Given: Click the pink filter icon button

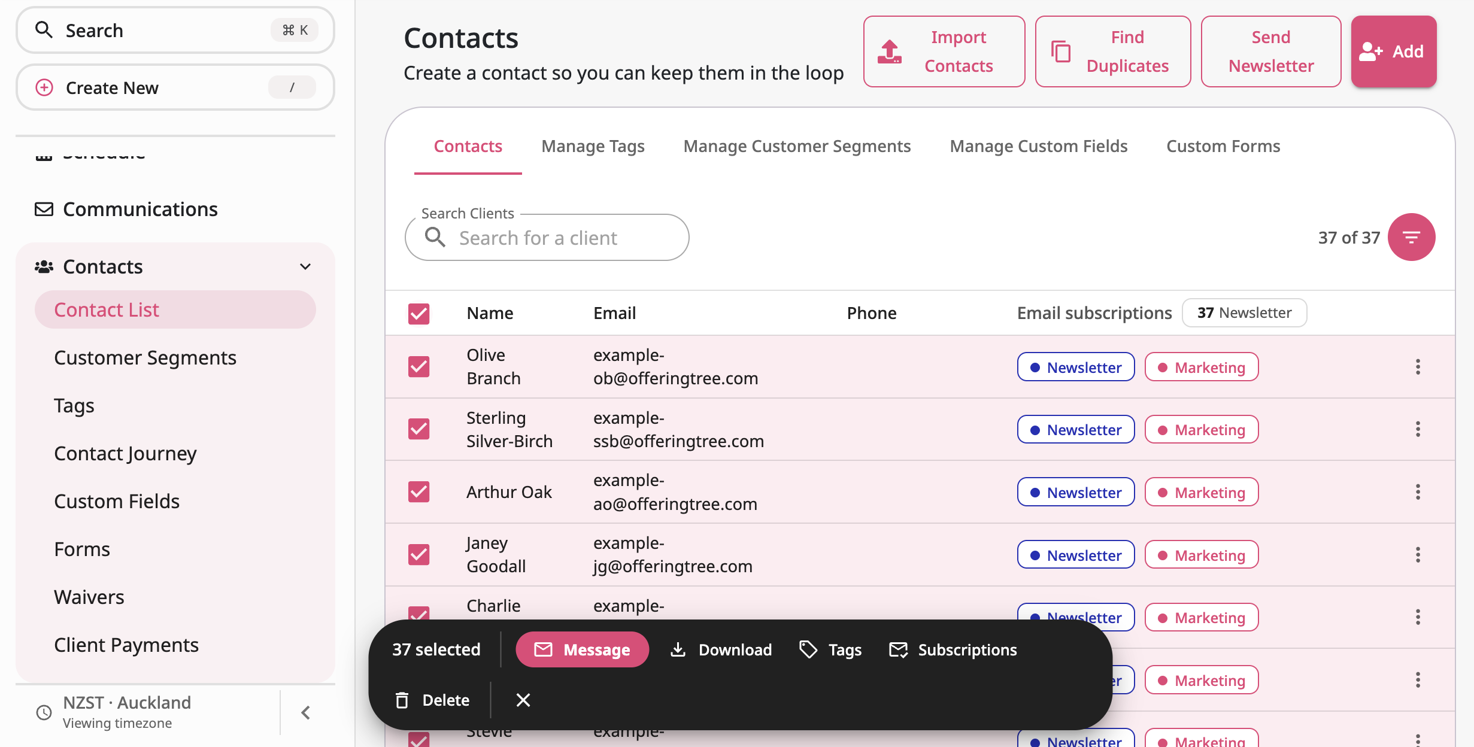Looking at the screenshot, I should [1411, 237].
